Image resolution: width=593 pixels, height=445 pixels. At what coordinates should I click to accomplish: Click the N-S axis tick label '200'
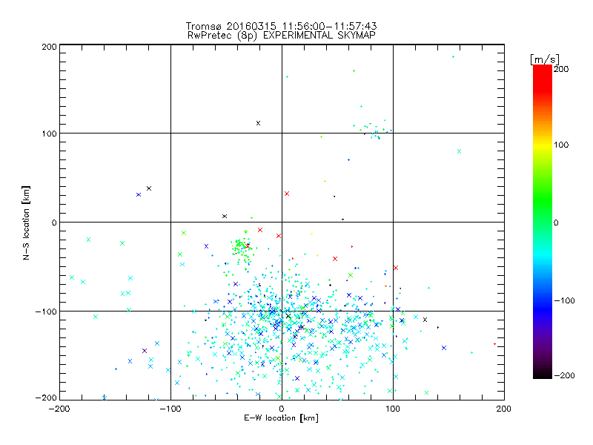(49, 47)
